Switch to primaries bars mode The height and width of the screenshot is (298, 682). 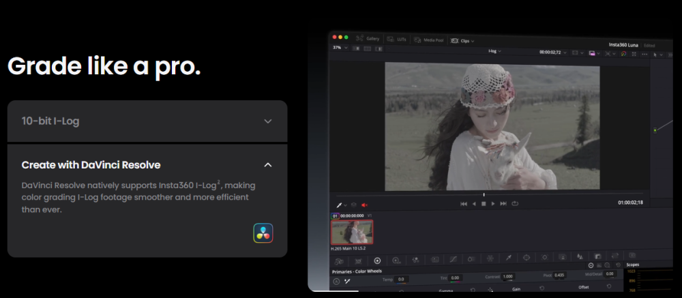point(599,265)
